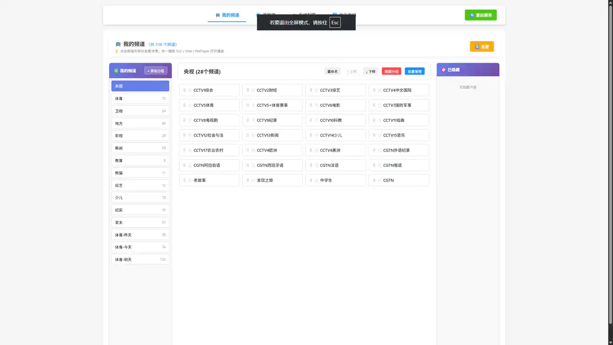Viewport: 613px width, 345px height.
Task: Select the 体育 group with 12 channels
Action: (x=140, y=98)
